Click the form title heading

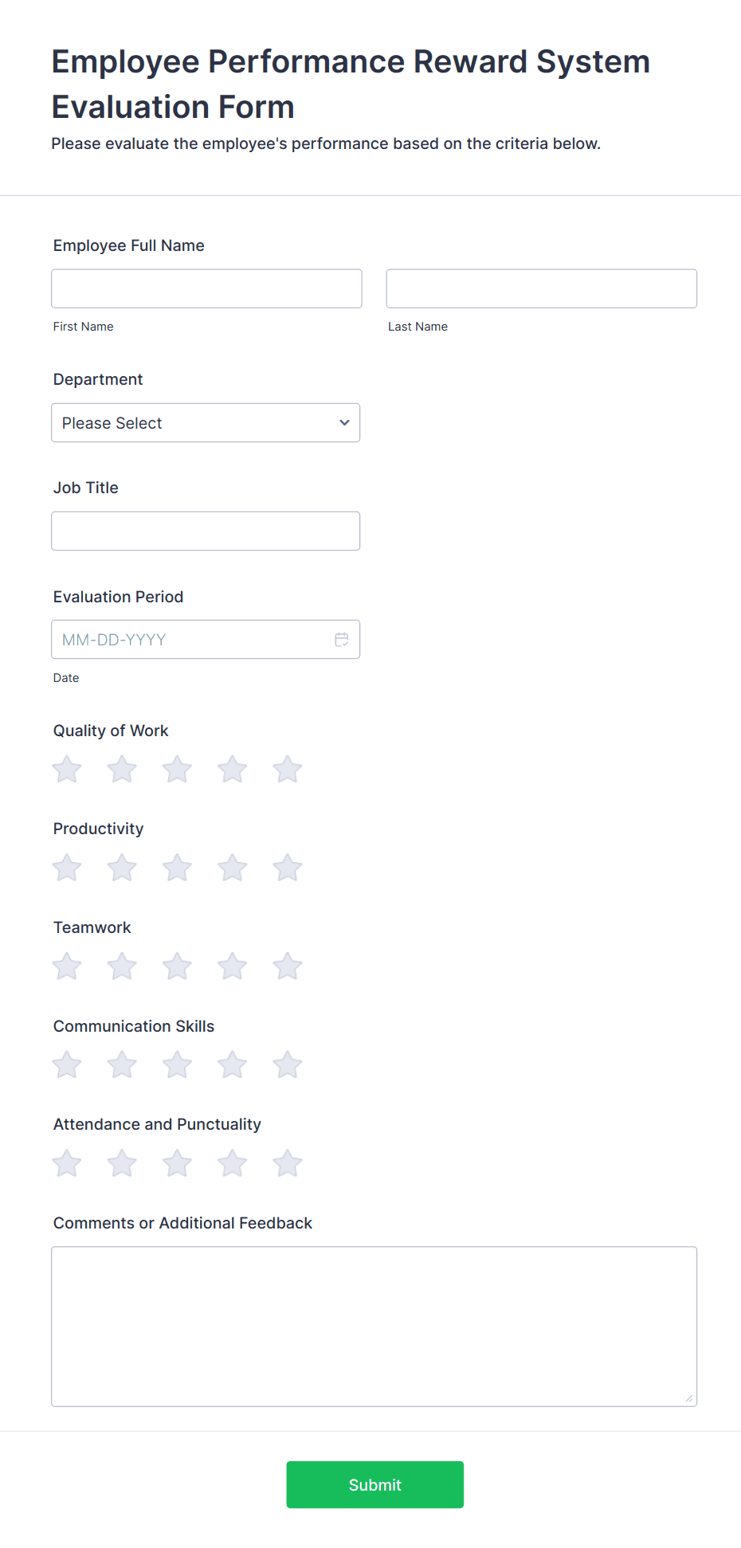click(350, 83)
